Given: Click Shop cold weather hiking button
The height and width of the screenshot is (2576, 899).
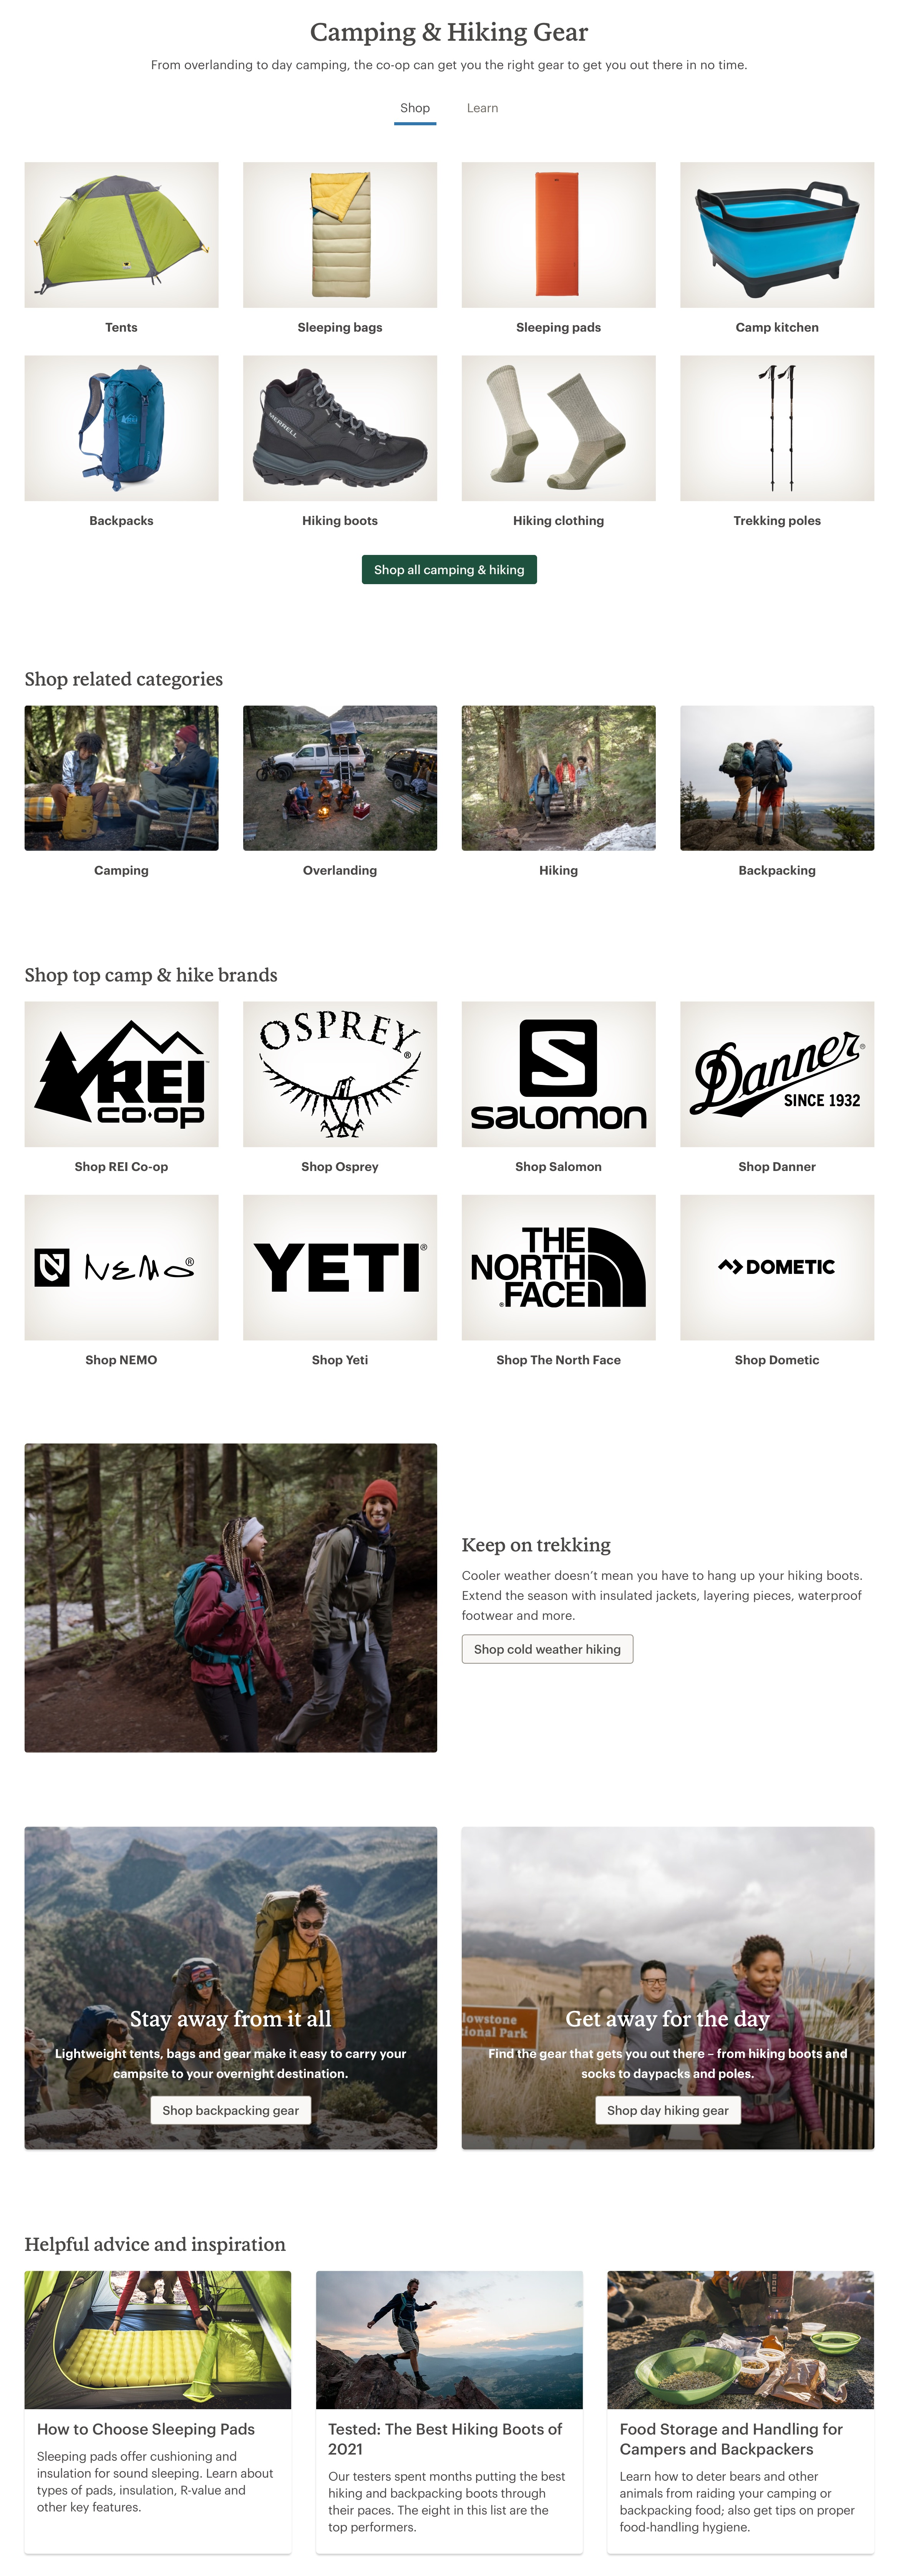Looking at the screenshot, I should (x=547, y=1649).
